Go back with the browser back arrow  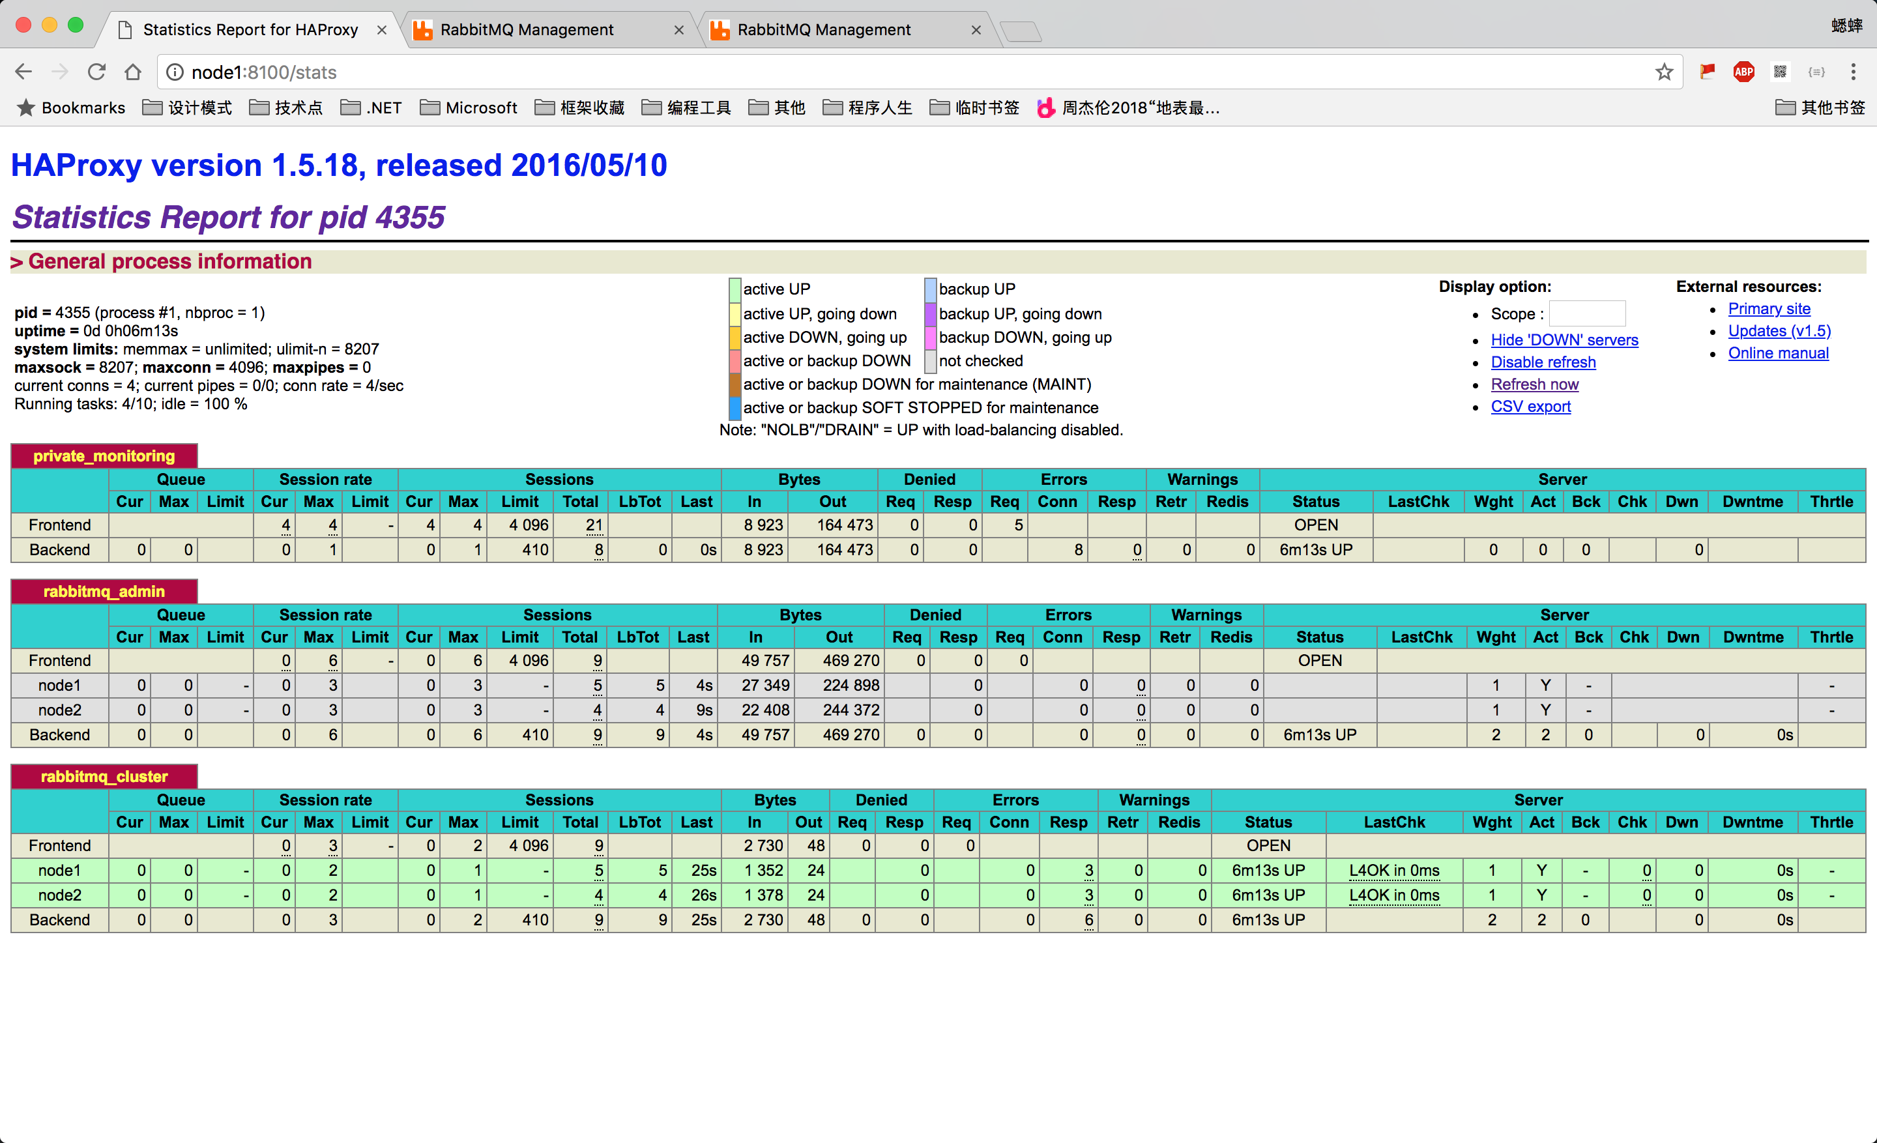click(23, 72)
